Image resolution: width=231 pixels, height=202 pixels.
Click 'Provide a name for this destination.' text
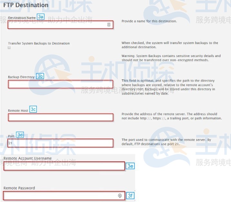point(149,21)
